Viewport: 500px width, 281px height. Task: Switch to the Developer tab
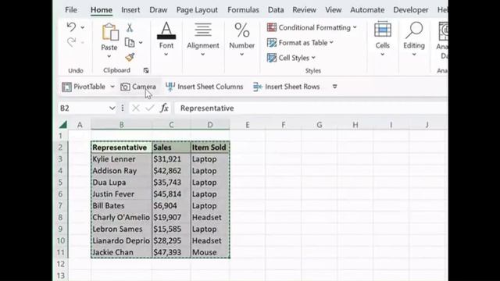point(411,10)
